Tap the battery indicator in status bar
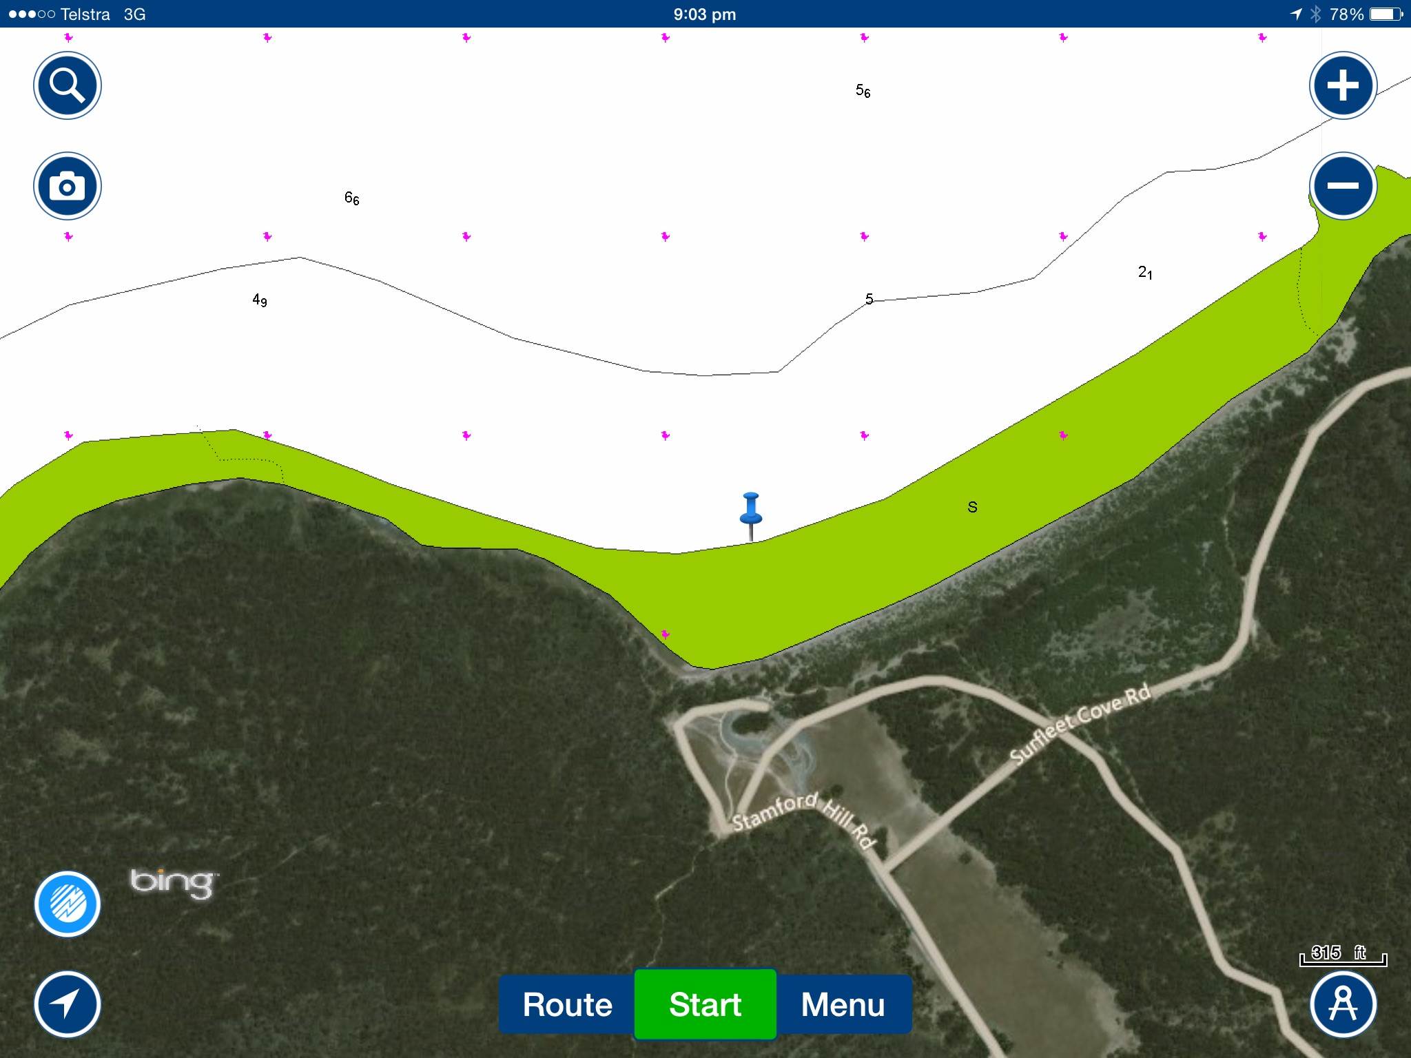1411x1058 pixels. click(x=1386, y=14)
